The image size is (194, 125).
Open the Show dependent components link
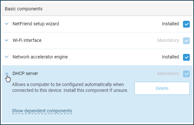42,111
